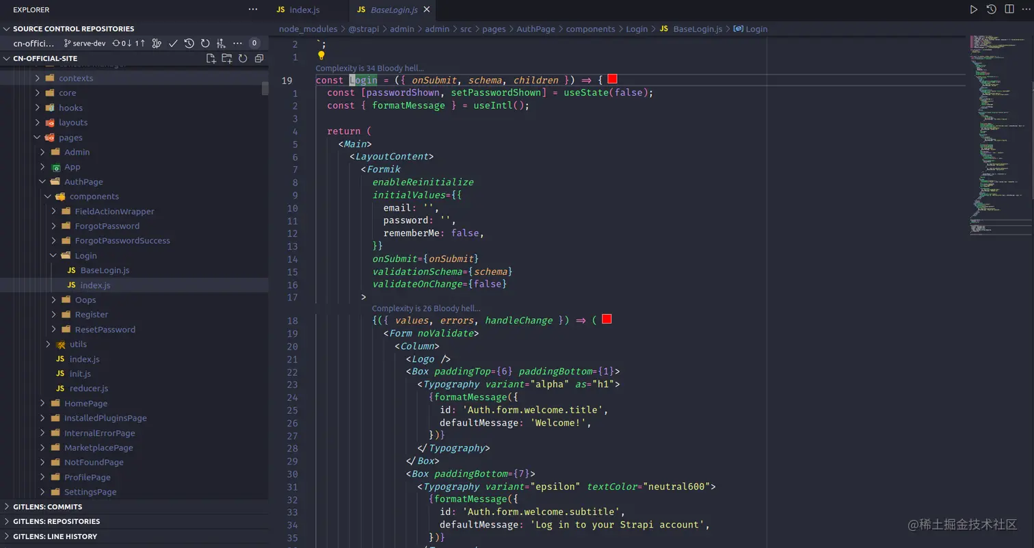
Task: Open editor more actions menu
Action: pyautogui.click(x=1026, y=10)
